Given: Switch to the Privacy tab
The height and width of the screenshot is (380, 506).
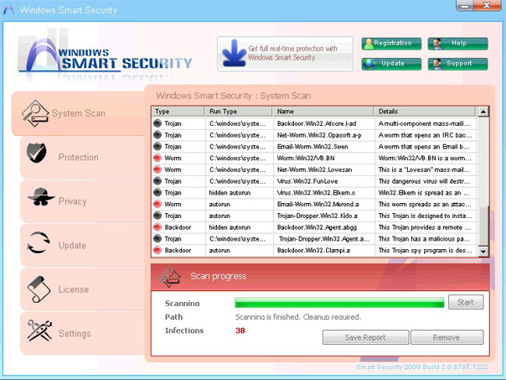Looking at the screenshot, I should pos(83,201).
